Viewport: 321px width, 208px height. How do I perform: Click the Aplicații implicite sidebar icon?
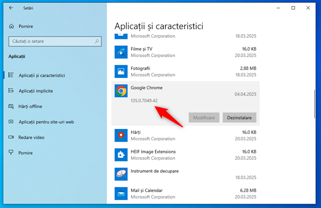(11, 90)
